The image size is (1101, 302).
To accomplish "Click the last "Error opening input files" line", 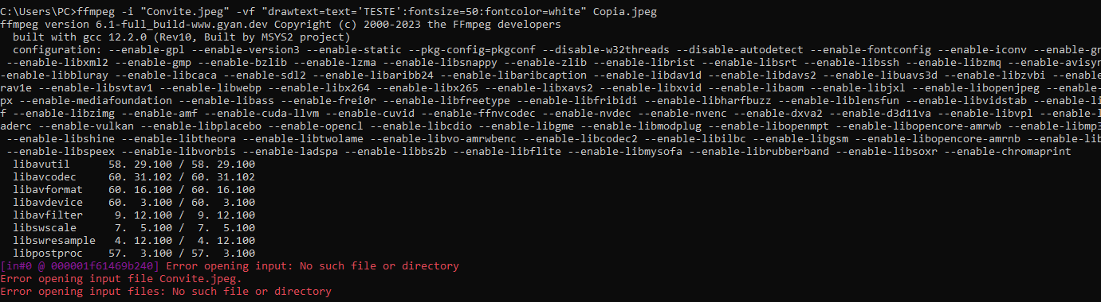I will click(x=166, y=292).
